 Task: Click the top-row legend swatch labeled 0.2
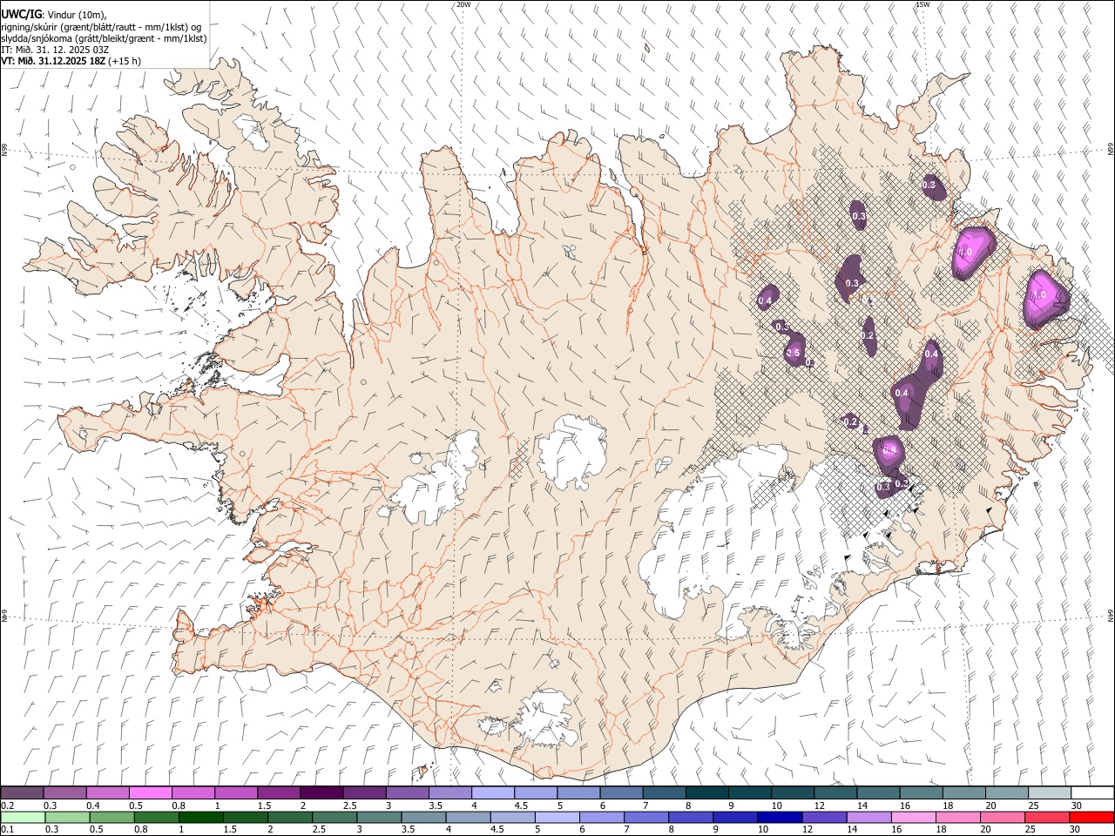[22, 792]
